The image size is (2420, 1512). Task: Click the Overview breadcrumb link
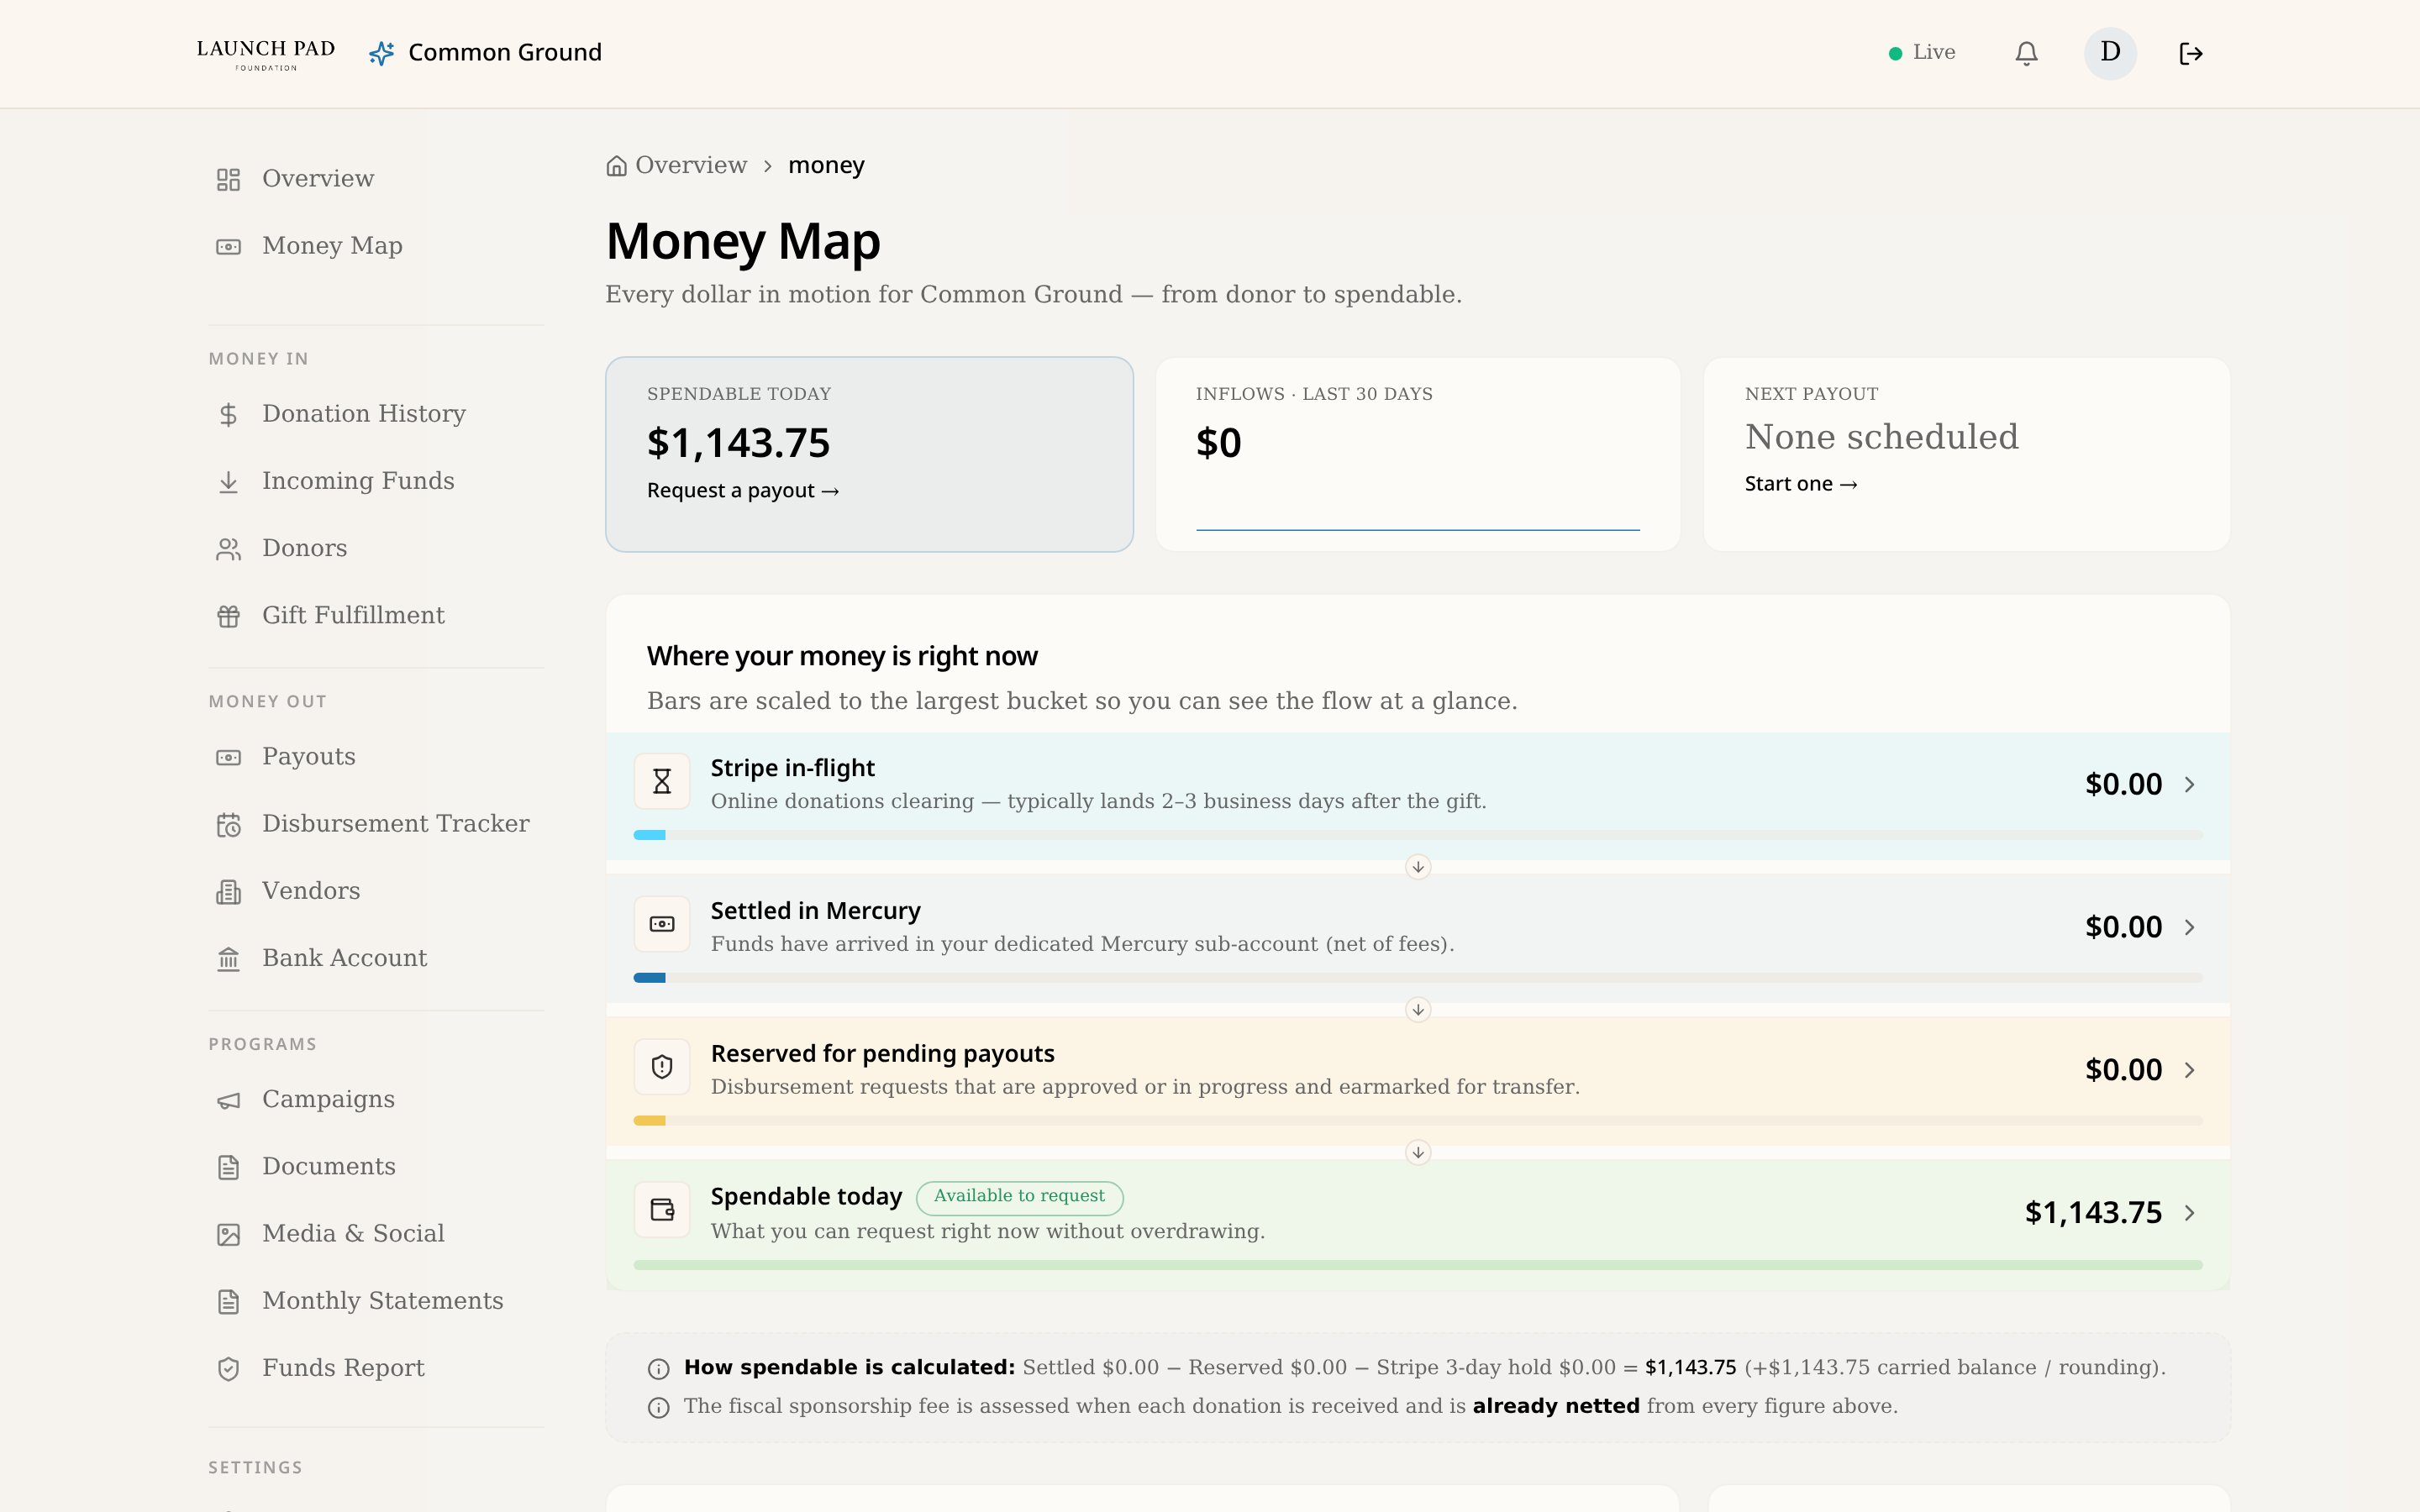click(691, 165)
